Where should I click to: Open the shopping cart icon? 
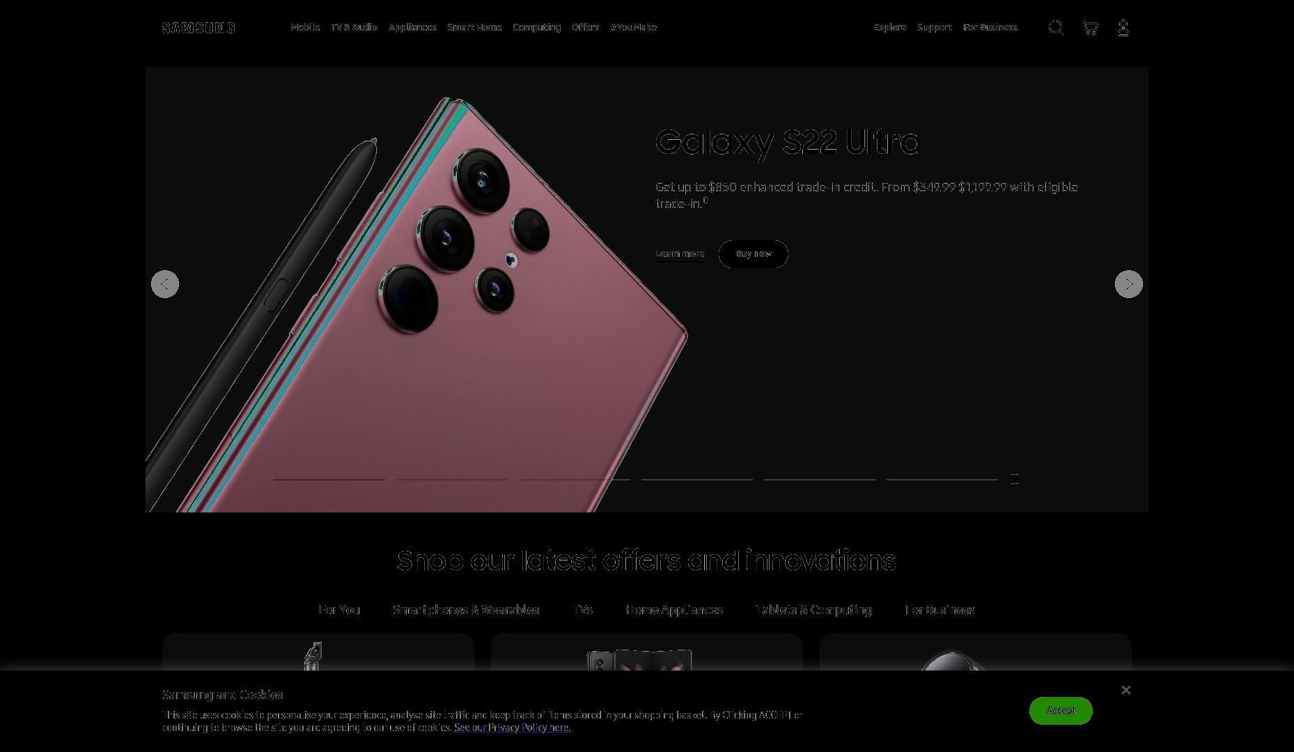tap(1090, 28)
